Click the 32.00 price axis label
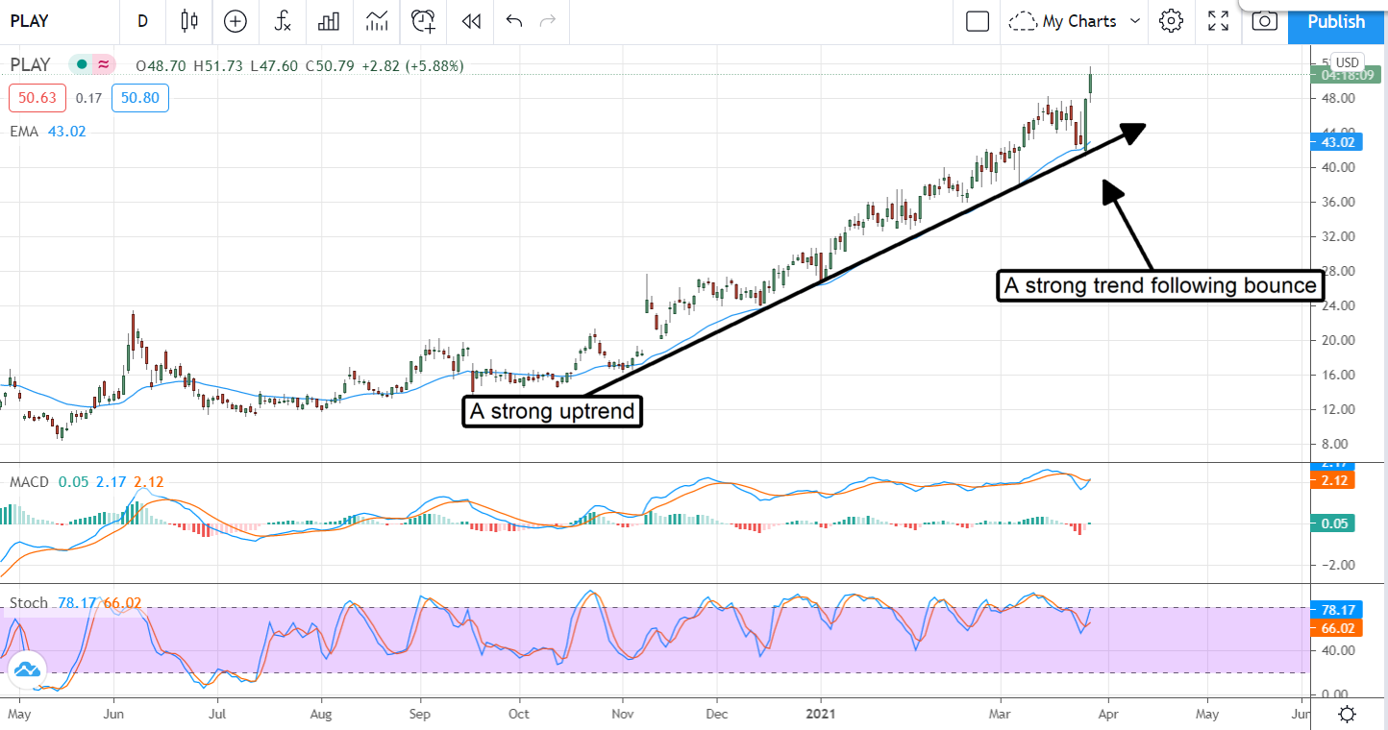Viewport: 1388px width, 730px height. coord(1339,236)
